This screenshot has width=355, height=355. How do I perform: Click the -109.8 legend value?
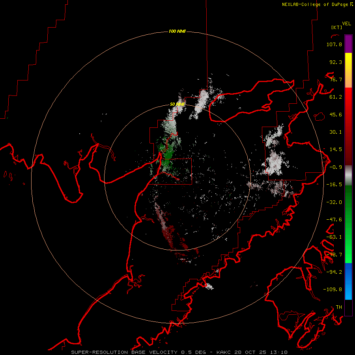tap(333, 290)
